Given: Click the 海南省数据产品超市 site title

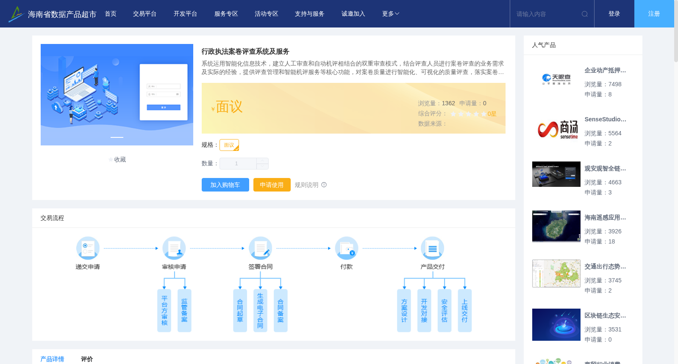Looking at the screenshot, I should [62, 14].
